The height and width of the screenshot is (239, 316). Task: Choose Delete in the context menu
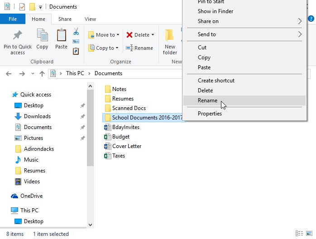point(244,90)
